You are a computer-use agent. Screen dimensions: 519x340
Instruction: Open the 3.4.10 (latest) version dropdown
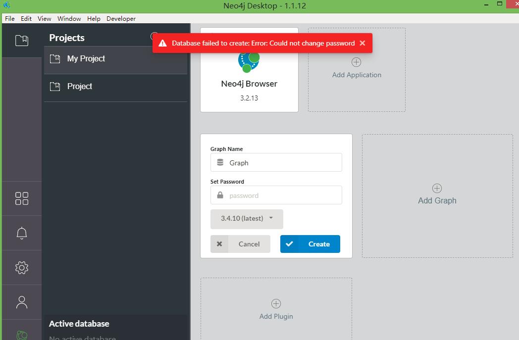(247, 219)
